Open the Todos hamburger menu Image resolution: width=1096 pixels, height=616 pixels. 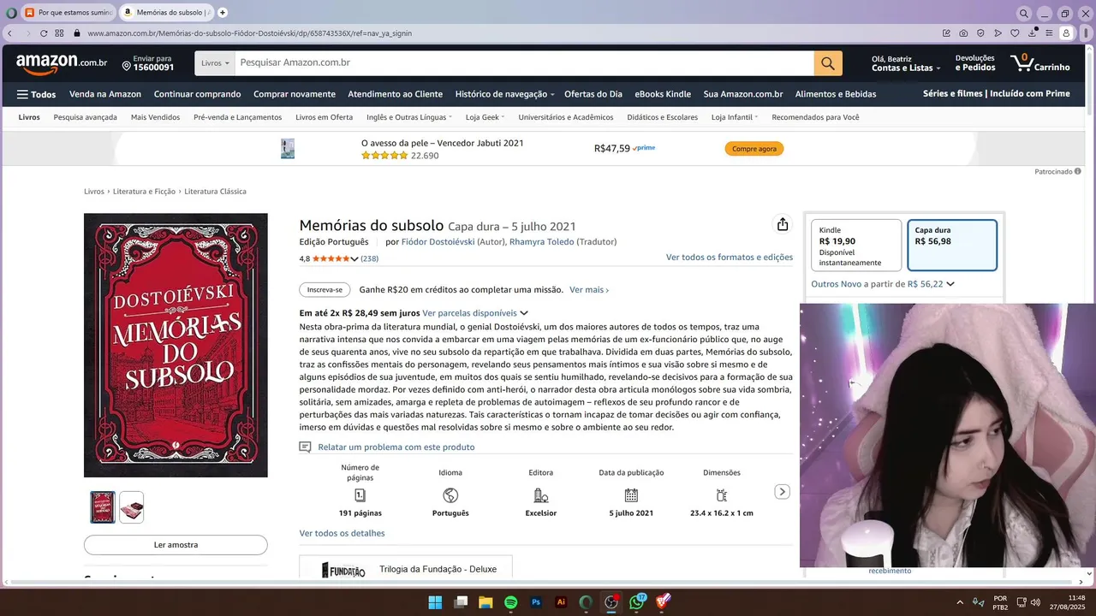coord(36,94)
